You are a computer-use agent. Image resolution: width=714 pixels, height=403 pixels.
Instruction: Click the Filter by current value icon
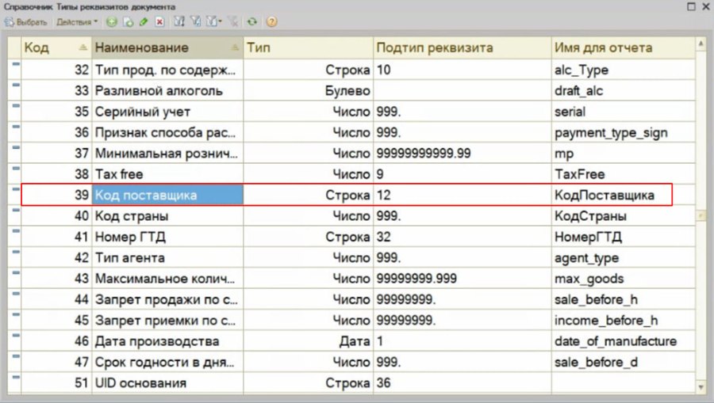coord(196,22)
